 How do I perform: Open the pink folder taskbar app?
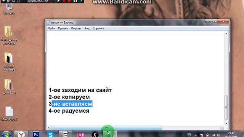point(80,134)
